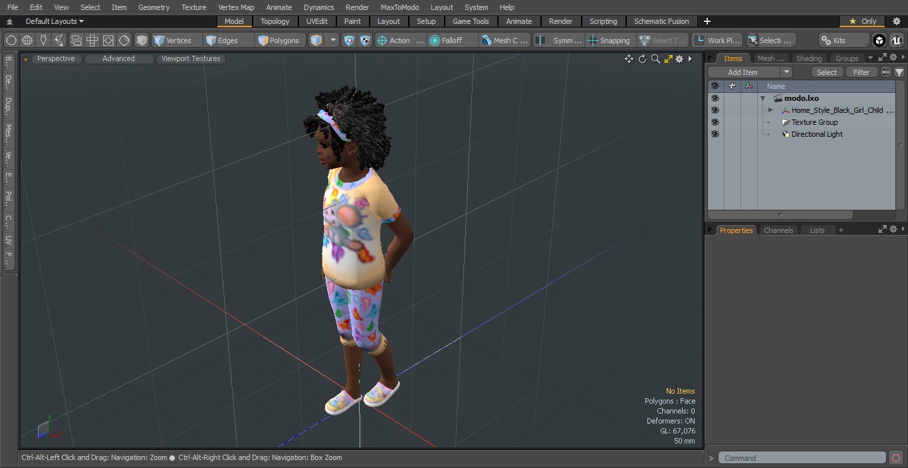Select the circle primitive tool icon

(11, 40)
